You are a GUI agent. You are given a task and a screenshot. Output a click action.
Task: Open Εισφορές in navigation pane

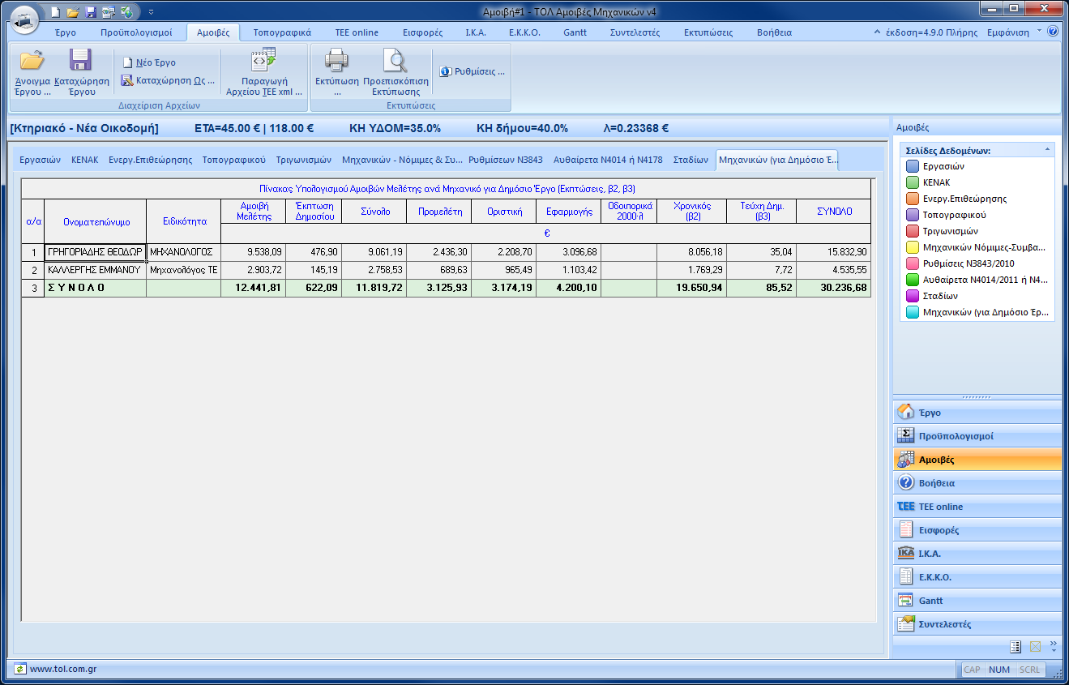coord(977,529)
